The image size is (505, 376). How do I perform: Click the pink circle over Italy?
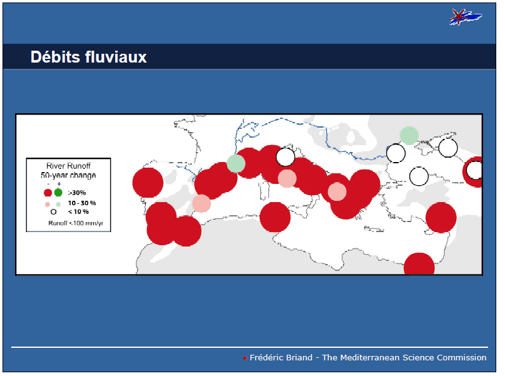(287, 178)
